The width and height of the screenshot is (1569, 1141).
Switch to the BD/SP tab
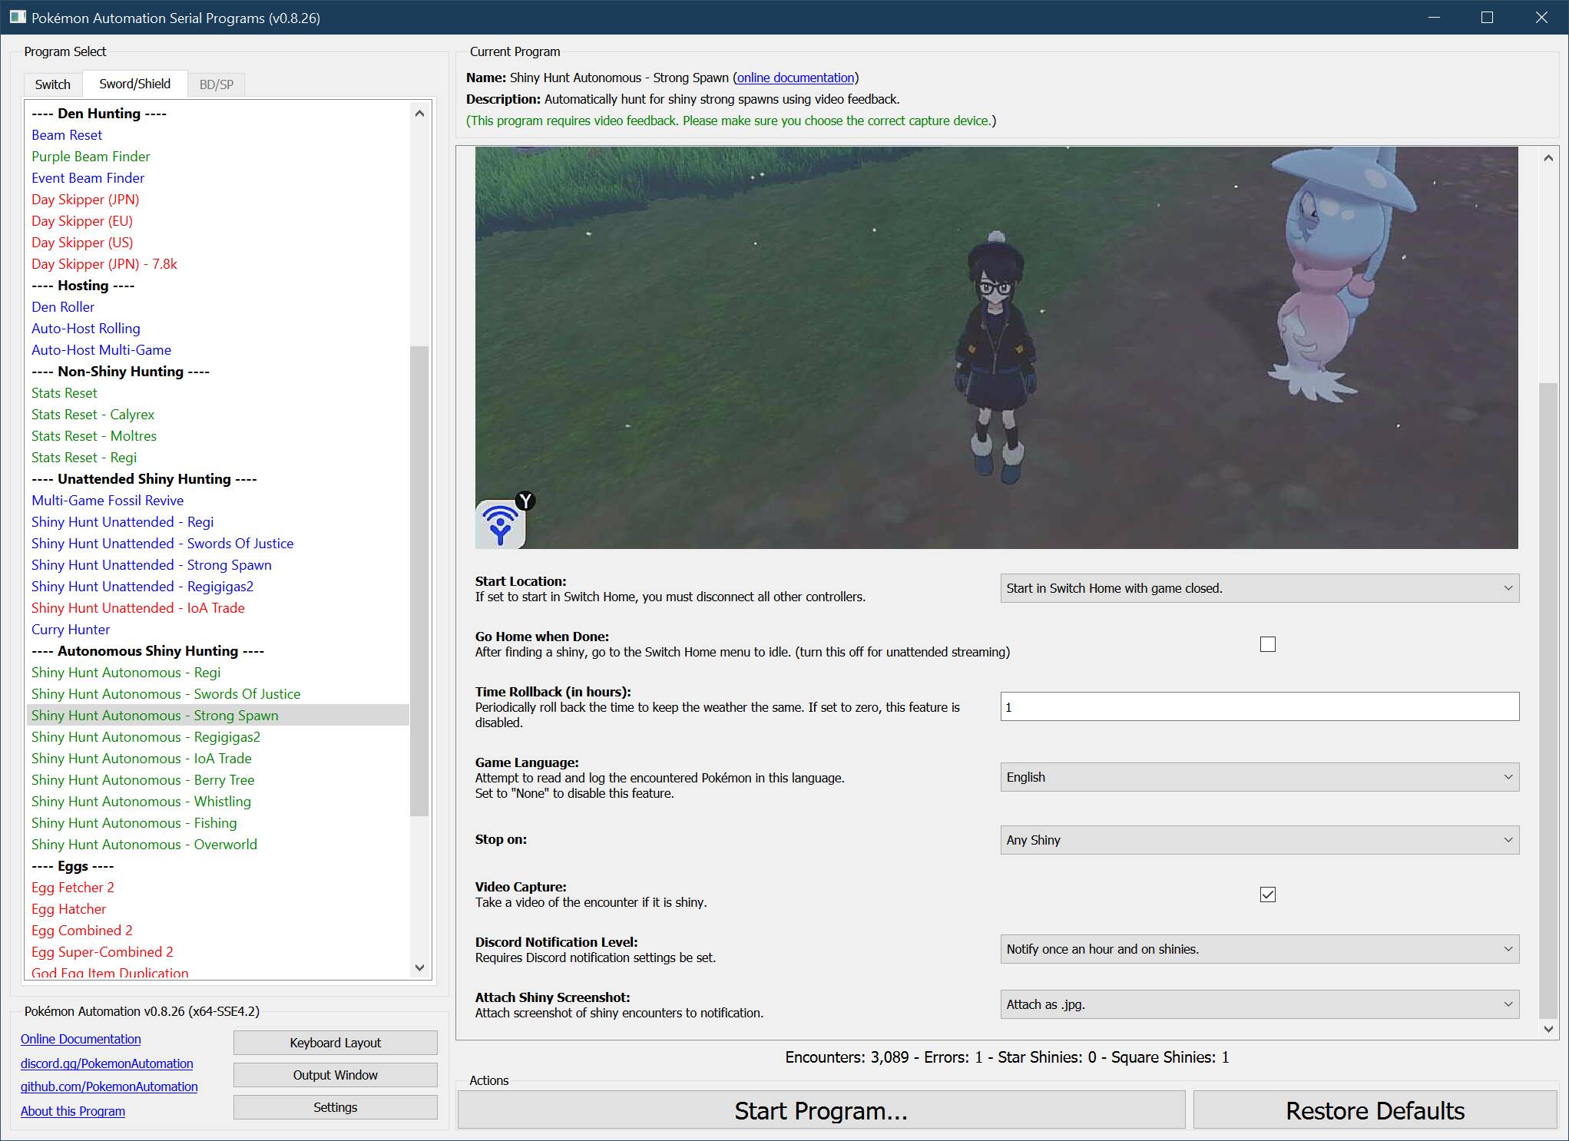click(x=216, y=84)
